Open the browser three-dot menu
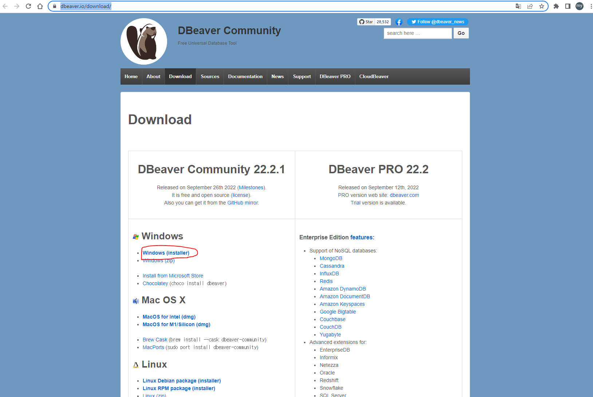Screen dimensions: 593x397 590,6
